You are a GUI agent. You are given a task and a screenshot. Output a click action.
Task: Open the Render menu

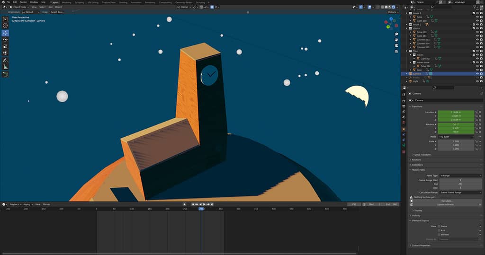click(x=23, y=2)
